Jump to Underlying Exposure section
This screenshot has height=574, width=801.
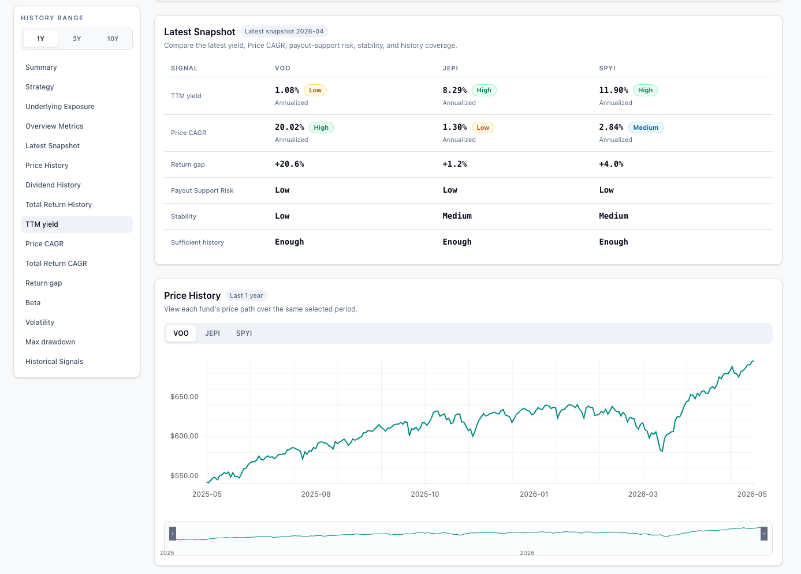coord(77,107)
